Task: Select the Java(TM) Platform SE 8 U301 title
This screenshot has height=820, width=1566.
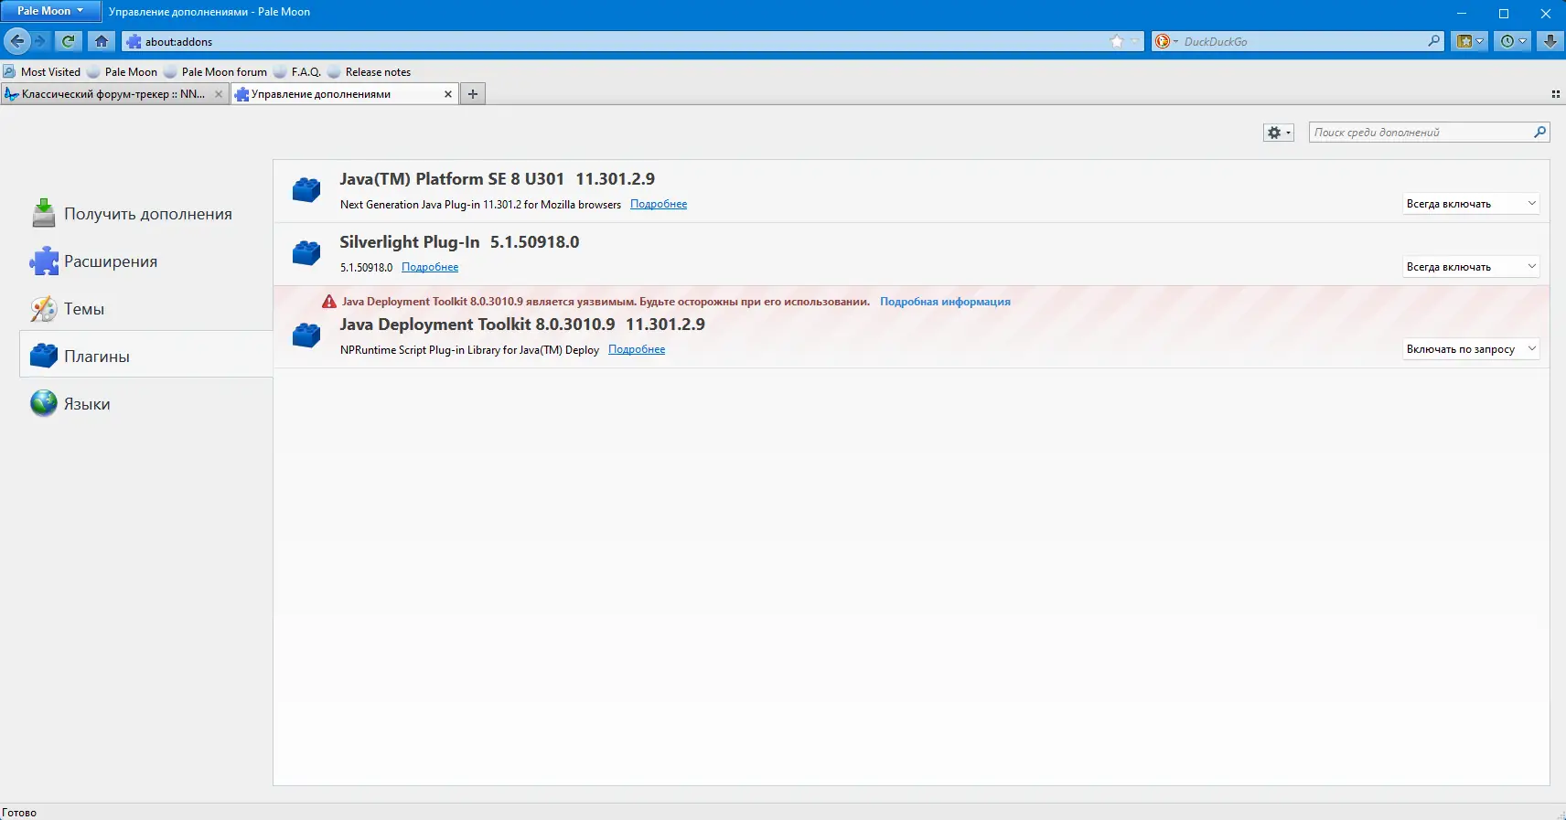Action: coord(452,179)
